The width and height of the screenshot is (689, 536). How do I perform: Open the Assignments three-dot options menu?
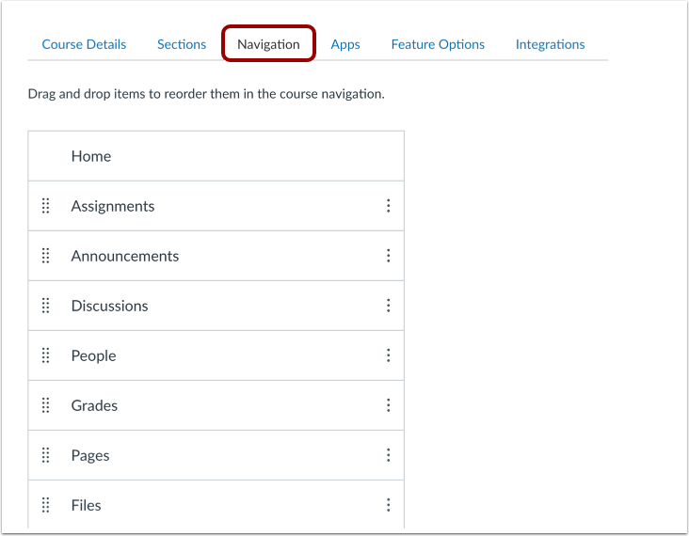tap(388, 205)
